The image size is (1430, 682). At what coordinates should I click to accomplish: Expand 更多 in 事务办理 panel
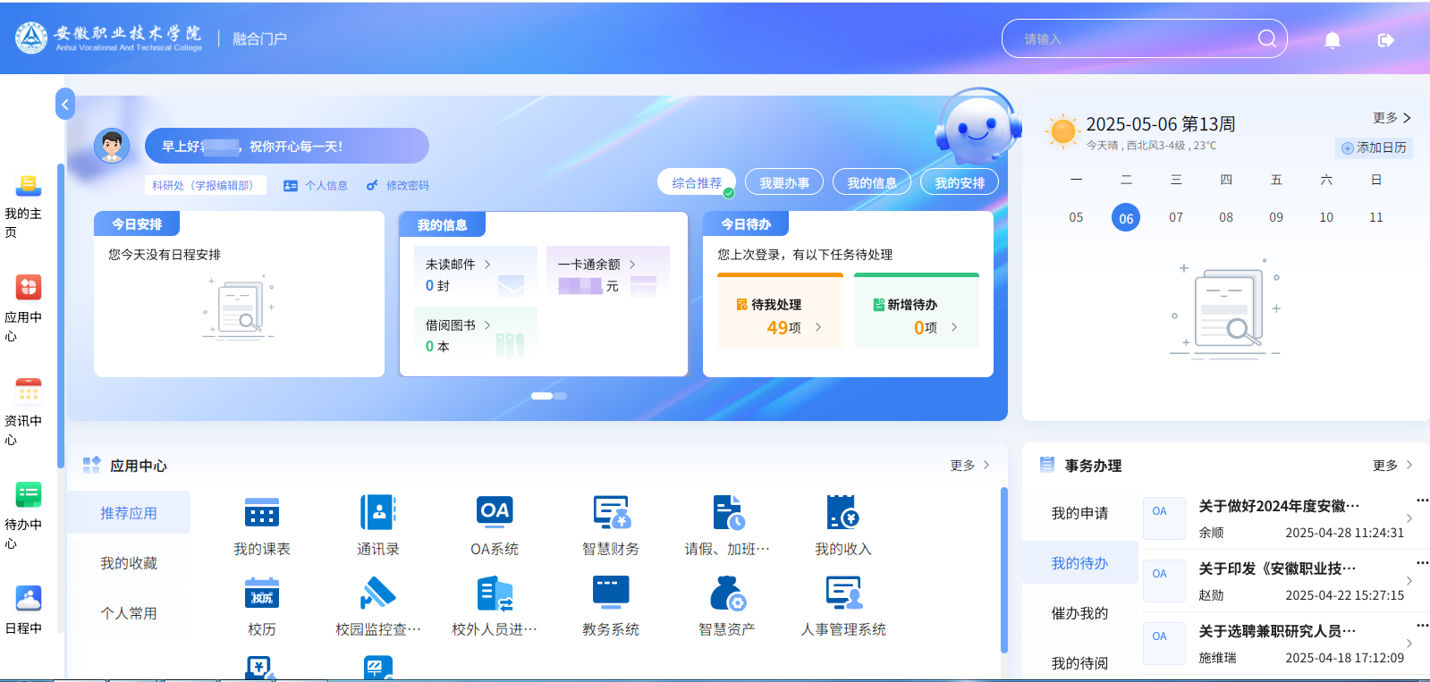point(1392,466)
